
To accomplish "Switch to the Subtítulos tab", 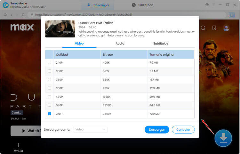I will pyautogui.click(x=160, y=43).
